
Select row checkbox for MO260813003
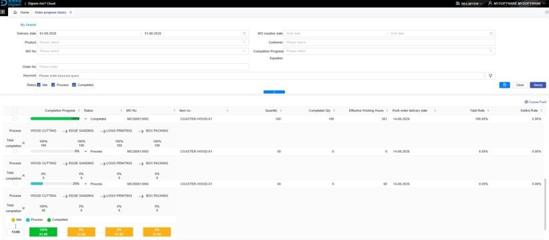pyautogui.click(x=15, y=152)
